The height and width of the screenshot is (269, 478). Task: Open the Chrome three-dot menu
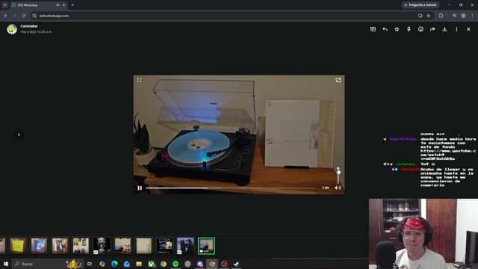point(473,16)
